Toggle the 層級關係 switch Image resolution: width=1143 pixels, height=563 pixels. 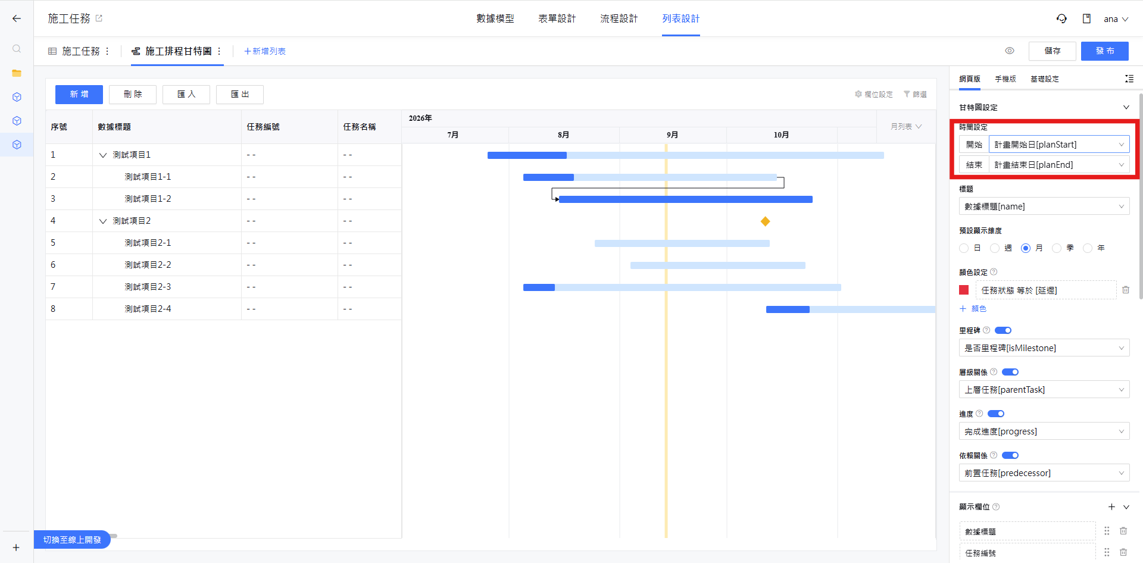[1010, 372]
